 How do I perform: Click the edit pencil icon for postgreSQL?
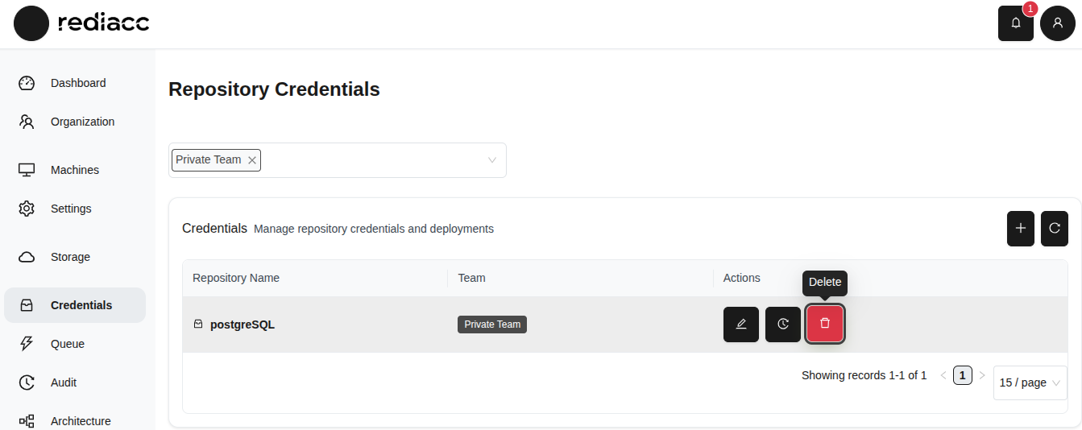740,324
